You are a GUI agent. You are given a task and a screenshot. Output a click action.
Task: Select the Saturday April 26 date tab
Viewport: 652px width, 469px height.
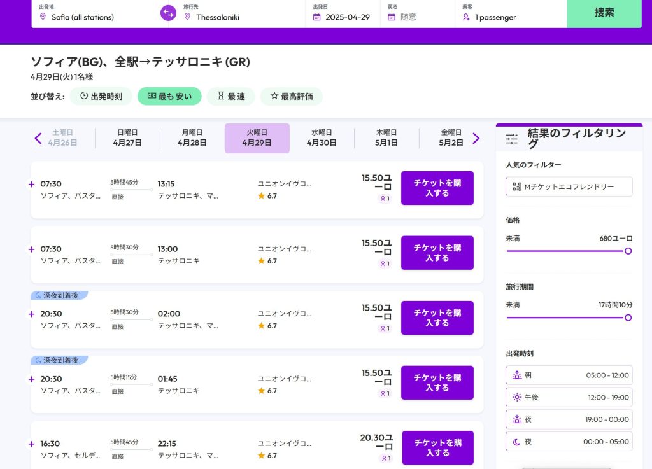click(62, 138)
